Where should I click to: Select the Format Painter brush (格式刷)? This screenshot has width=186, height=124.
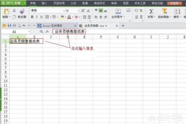(x=22, y=11)
